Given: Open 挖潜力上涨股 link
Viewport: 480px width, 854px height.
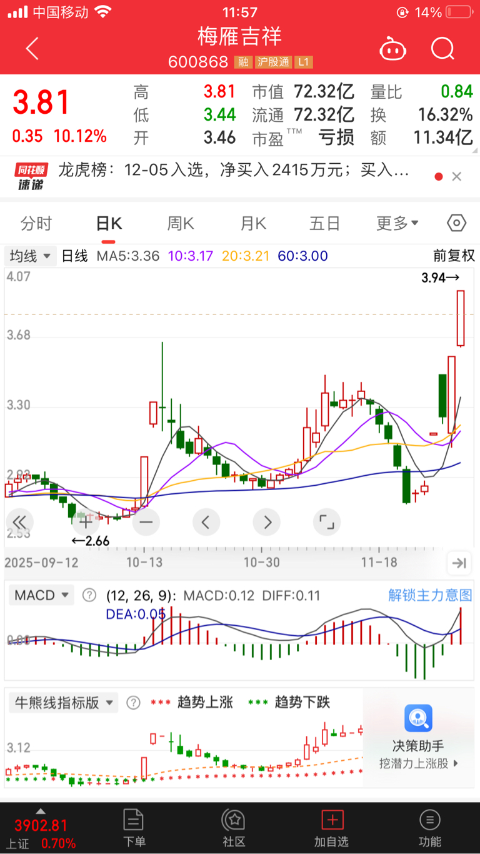Looking at the screenshot, I should pos(418,763).
